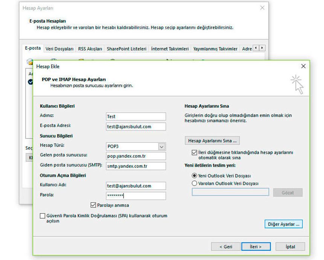Click the existing data file path field

point(231,192)
